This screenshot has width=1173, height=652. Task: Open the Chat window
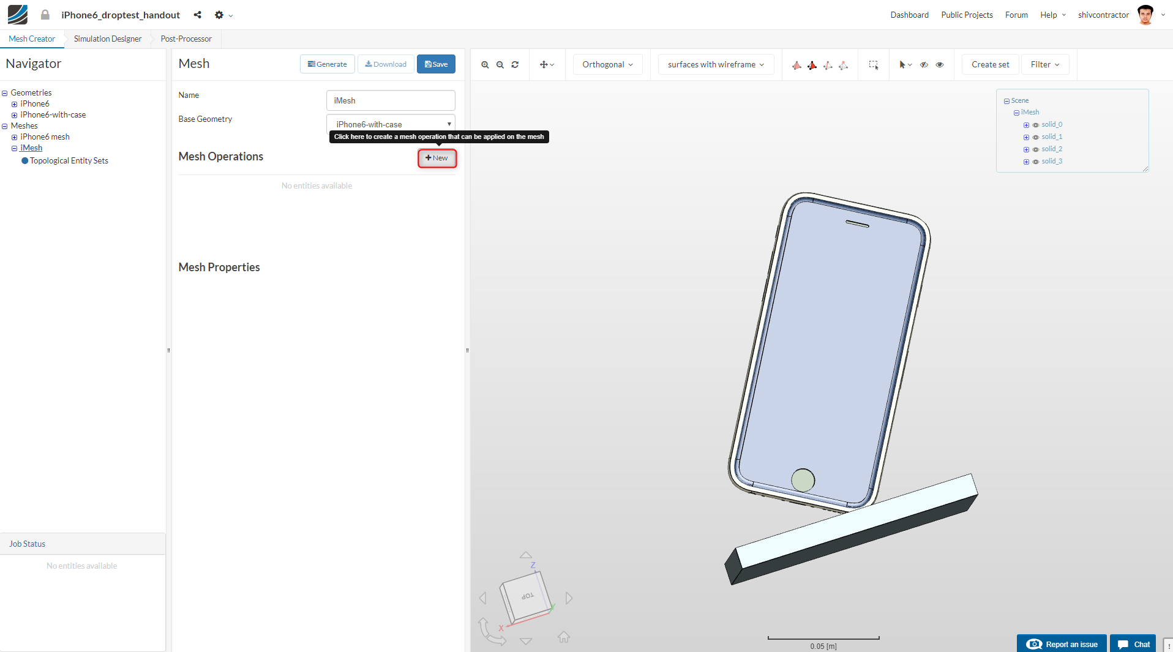click(x=1133, y=644)
